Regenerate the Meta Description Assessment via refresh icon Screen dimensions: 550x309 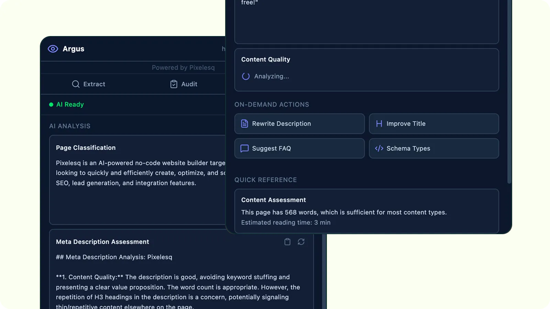[x=301, y=242]
